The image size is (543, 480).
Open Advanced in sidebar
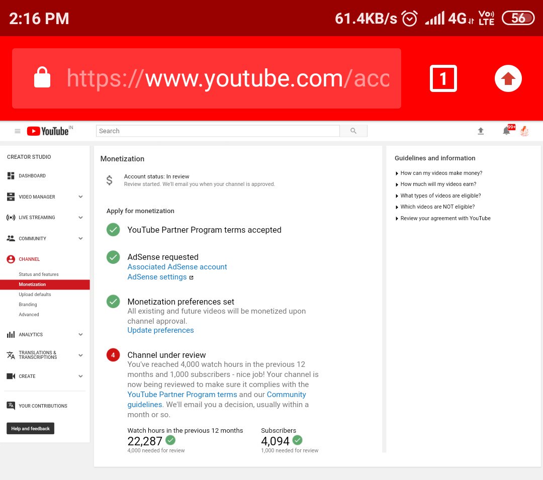[x=29, y=315]
